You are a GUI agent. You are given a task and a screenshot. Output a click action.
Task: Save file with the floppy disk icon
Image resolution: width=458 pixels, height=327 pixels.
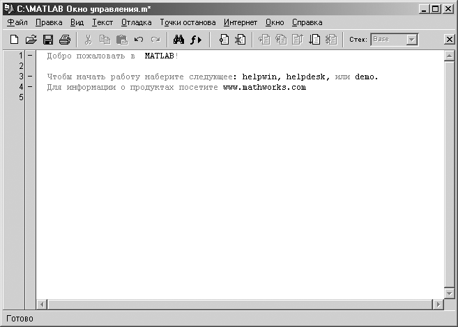(48, 40)
